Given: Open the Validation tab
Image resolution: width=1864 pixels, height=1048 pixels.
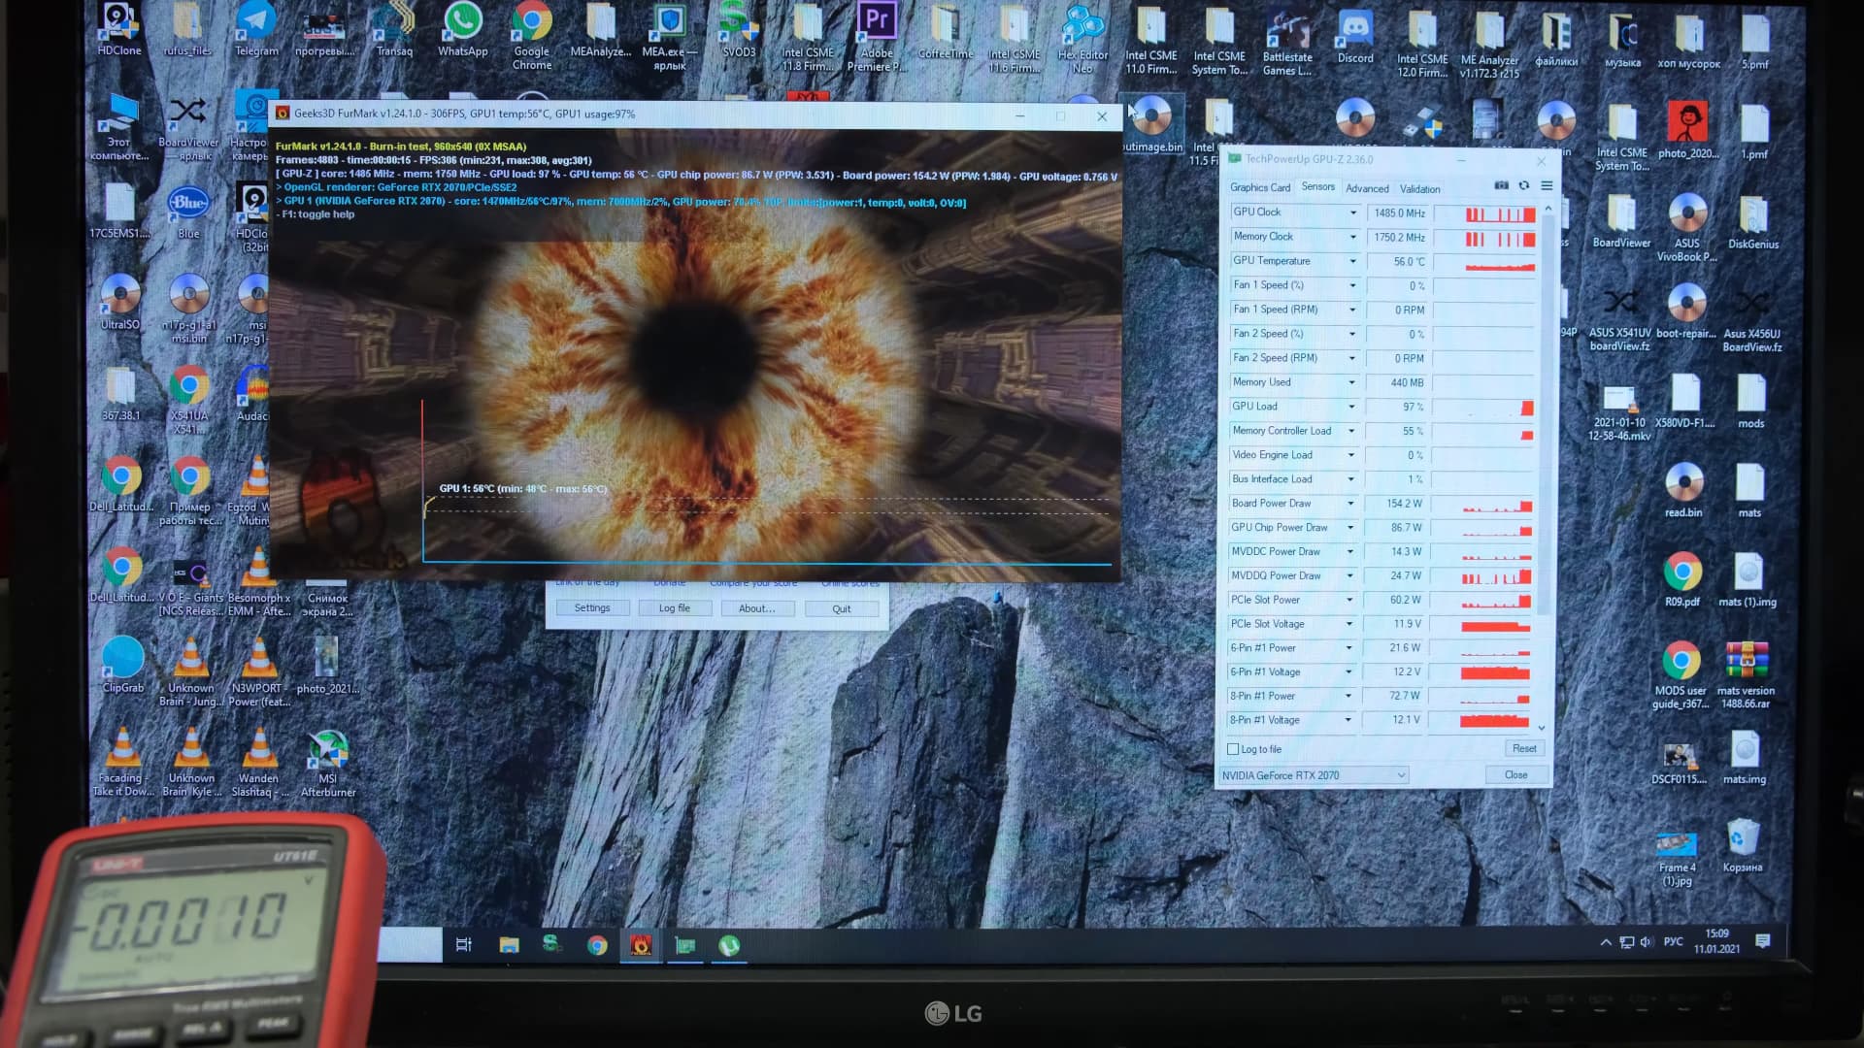Looking at the screenshot, I should click(1419, 189).
